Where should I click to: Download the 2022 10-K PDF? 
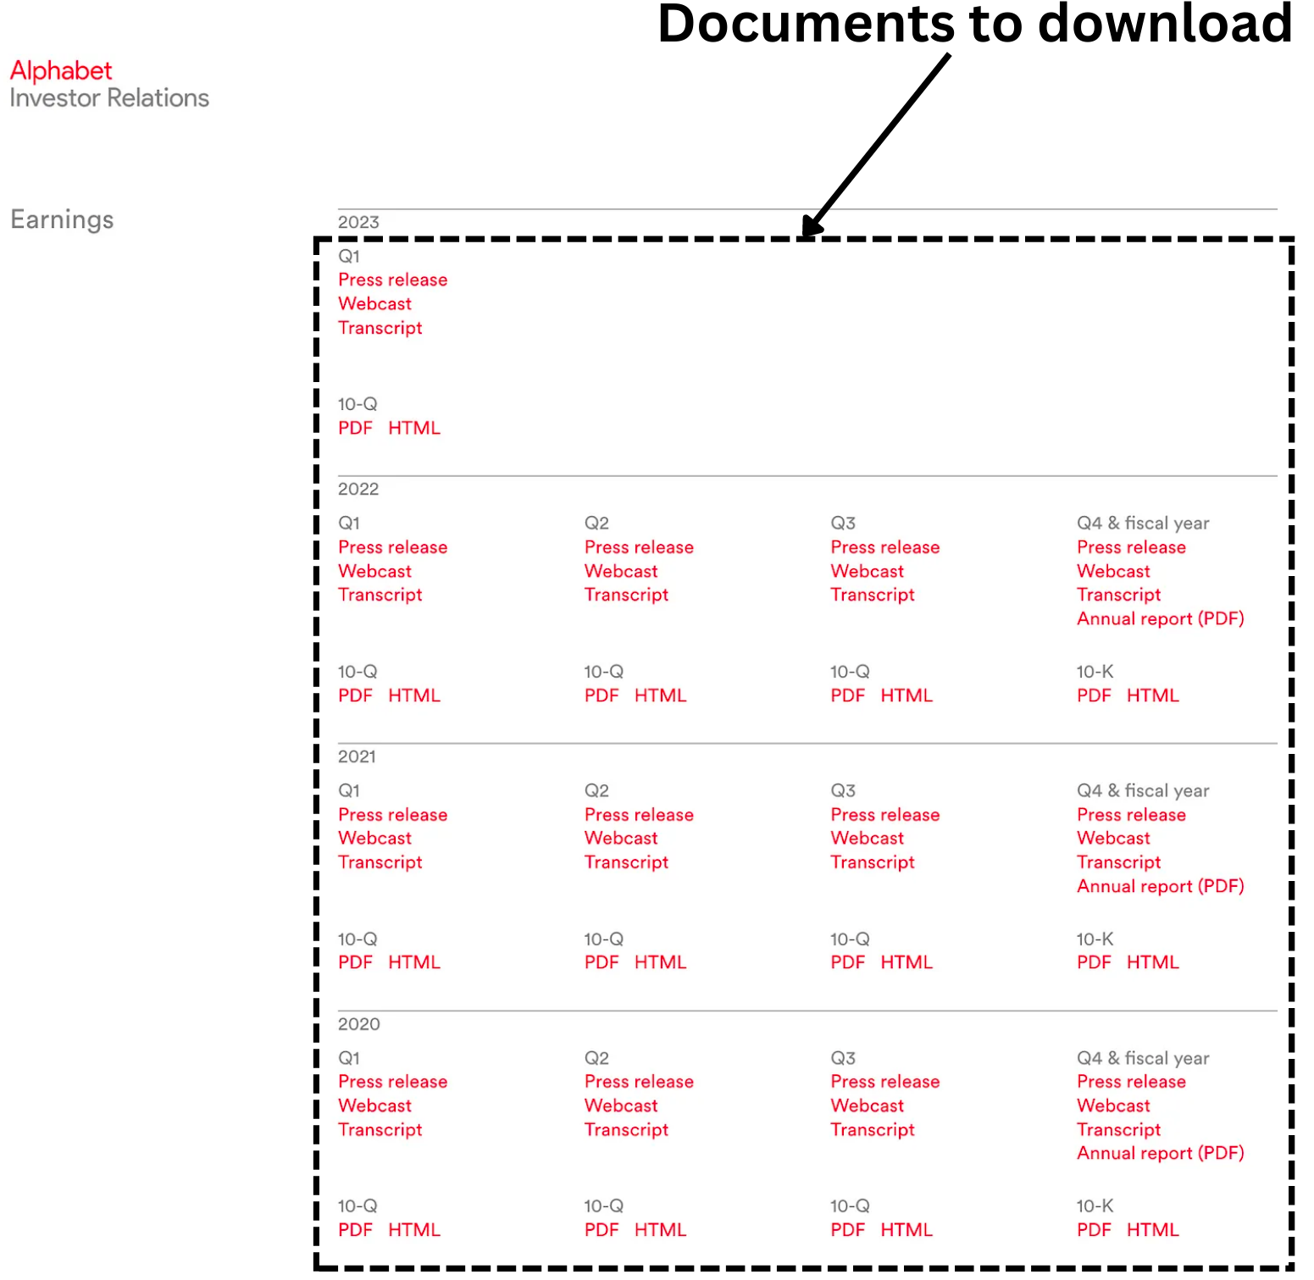(x=1093, y=695)
